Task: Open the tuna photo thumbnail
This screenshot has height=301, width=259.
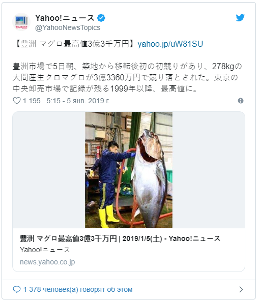Action: 129,170
